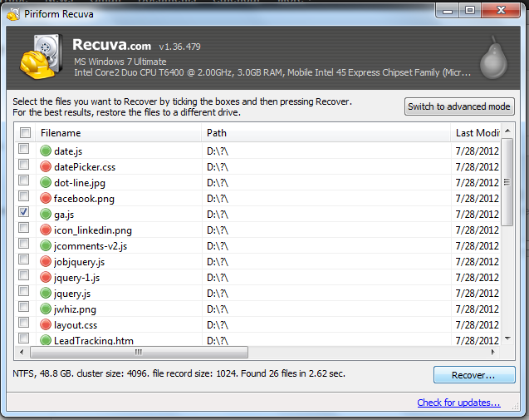Click the red status icon for facebook.png
The image size is (529, 420).
(x=46, y=198)
